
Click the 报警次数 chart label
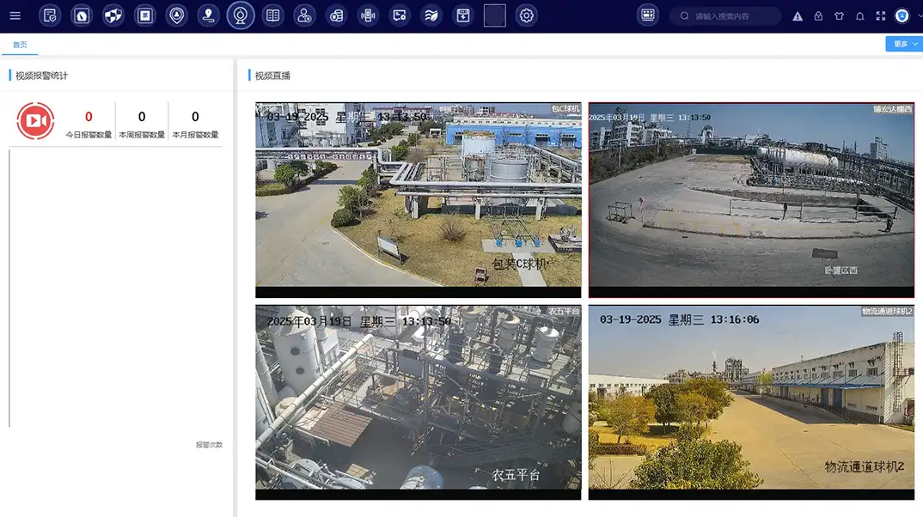click(x=209, y=445)
